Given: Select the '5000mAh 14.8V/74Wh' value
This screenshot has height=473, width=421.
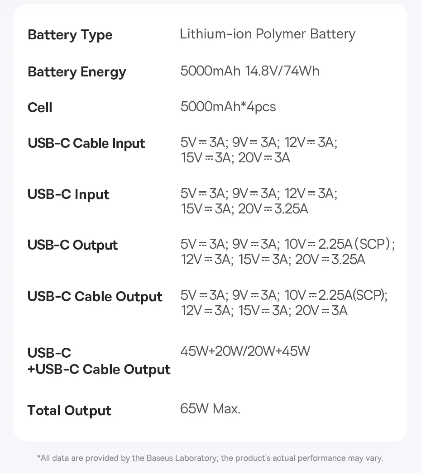Looking at the screenshot, I should pos(249,71).
